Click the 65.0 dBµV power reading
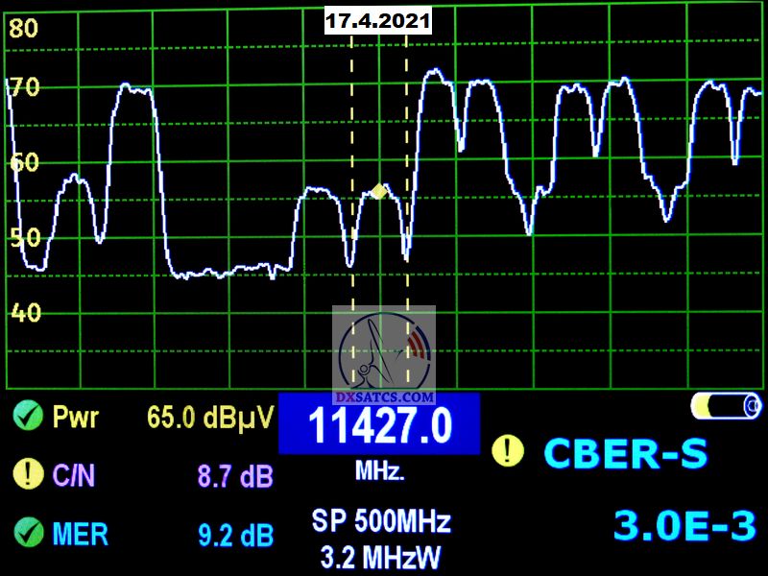Viewport: 768px width, 576px height. (x=210, y=418)
